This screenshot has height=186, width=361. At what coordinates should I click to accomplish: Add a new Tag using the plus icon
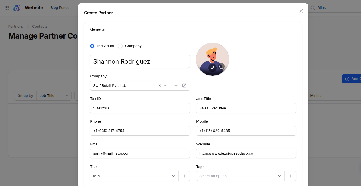click(x=290, y=176)
